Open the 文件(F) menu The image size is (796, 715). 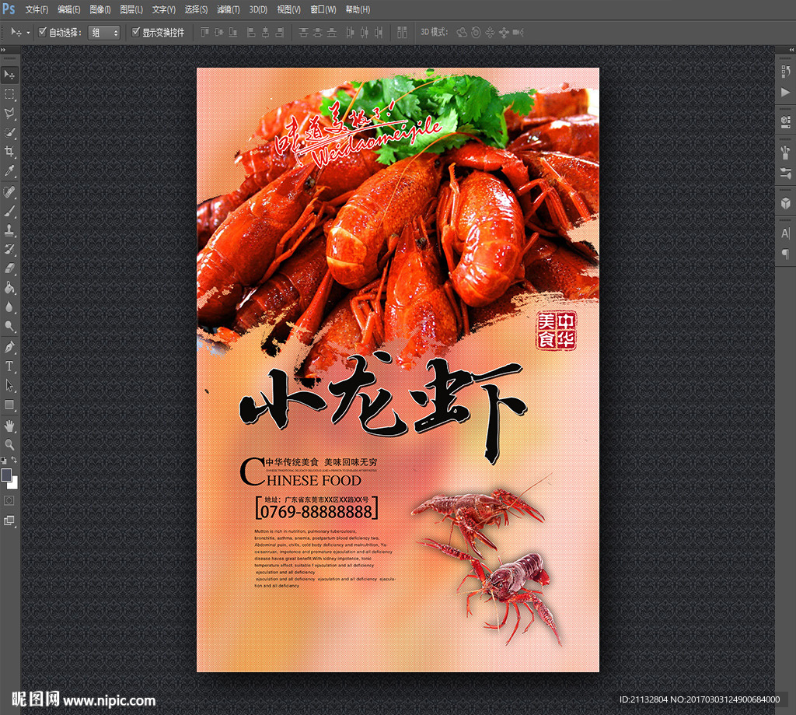point(37,9)
